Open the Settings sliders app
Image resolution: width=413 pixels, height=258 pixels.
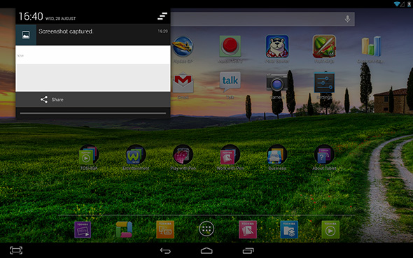pyautogui.click(x=324, y=83)
